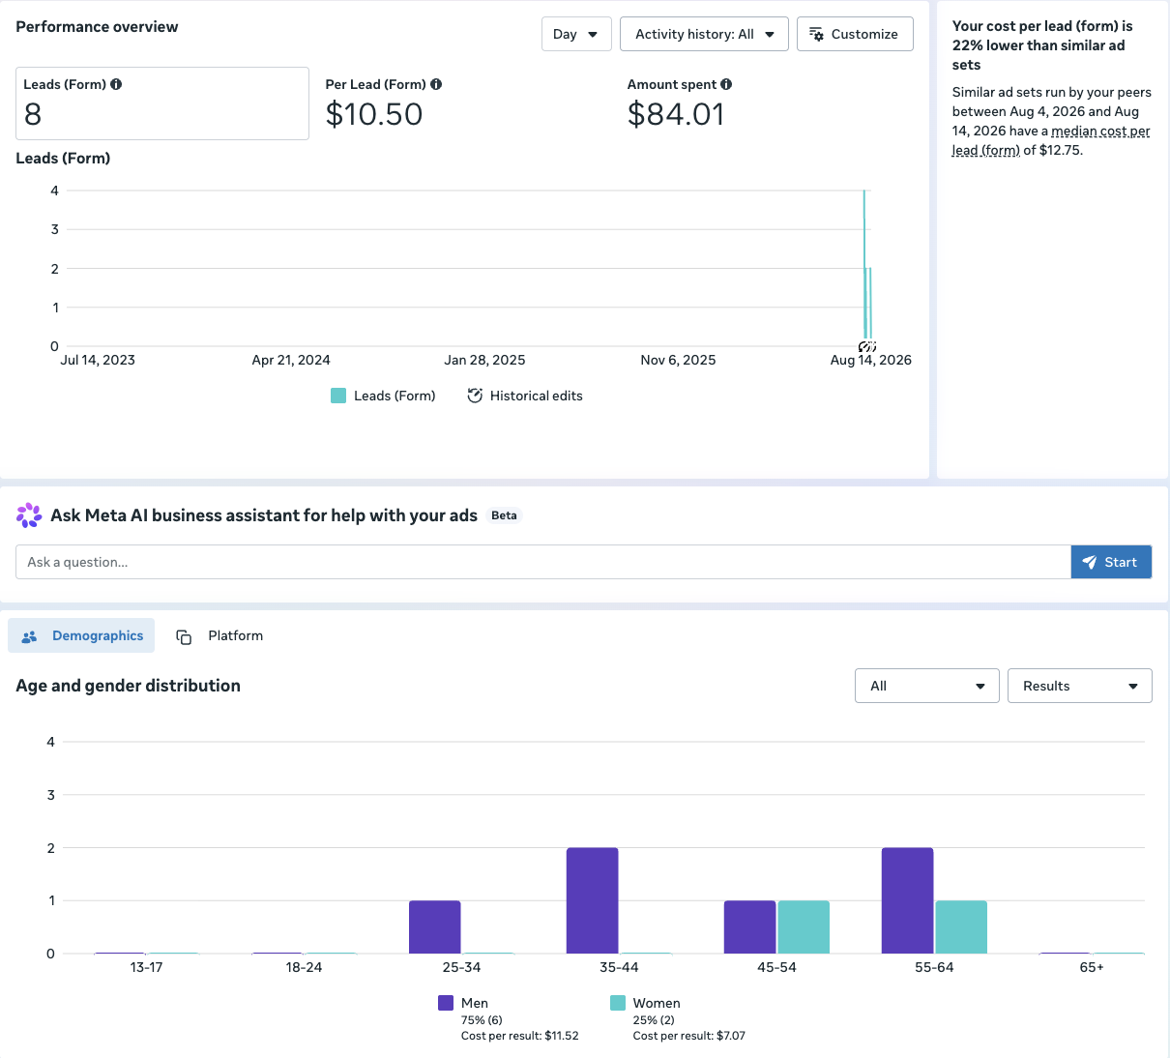1170x1058 pixels.
Task: Click the Women teal color swatch
Action: click(618, 1003)
